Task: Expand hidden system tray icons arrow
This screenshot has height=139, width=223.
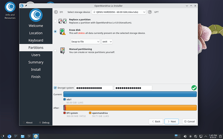Action: (x=206, y=136)
